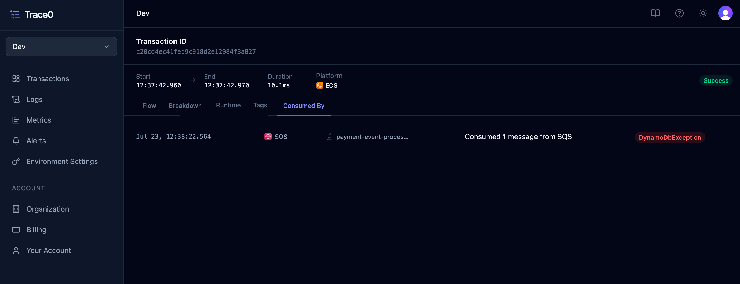Click timestamp Jul 23, 12:38:22.564
Image resolution: width=740 pixels, height=284 pixels.
[173, 137]
